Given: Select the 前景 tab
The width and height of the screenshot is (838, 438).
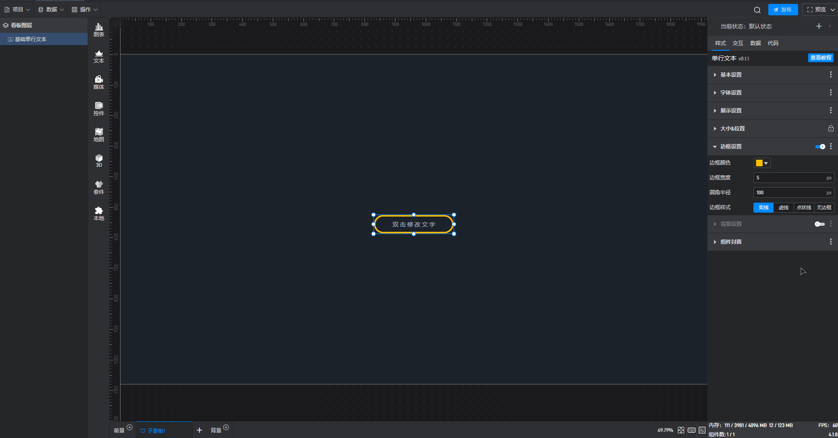Looking at the screenshot, I should tap(119, 431).
